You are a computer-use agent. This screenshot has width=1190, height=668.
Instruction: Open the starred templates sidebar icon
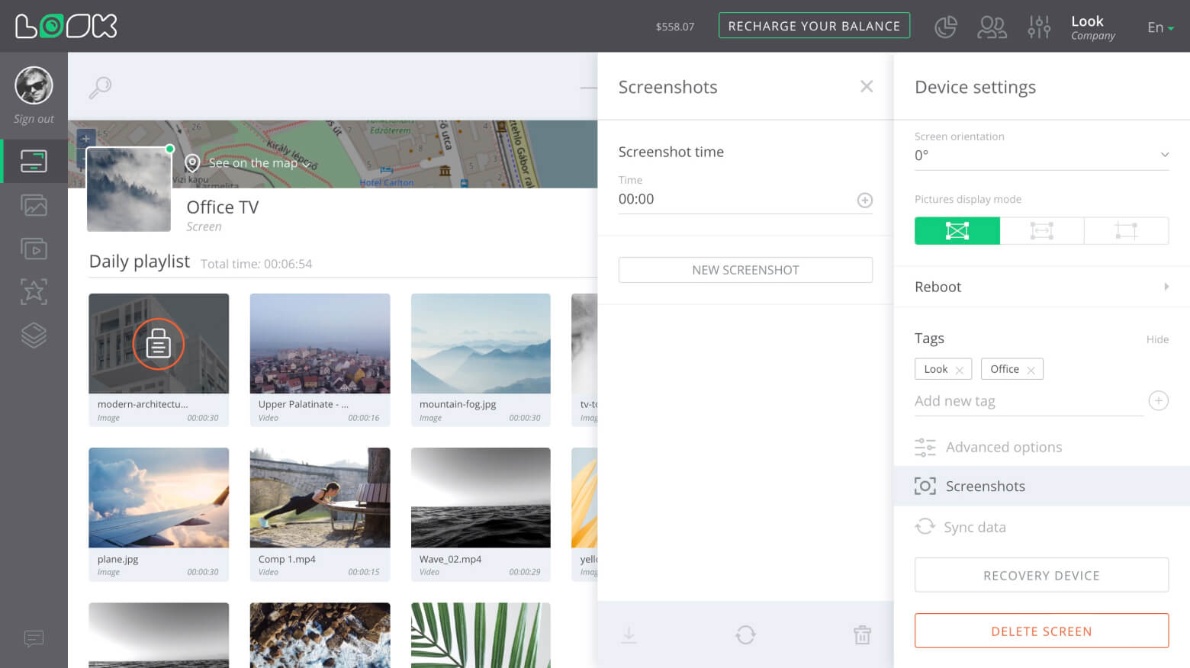click(34, 291)
